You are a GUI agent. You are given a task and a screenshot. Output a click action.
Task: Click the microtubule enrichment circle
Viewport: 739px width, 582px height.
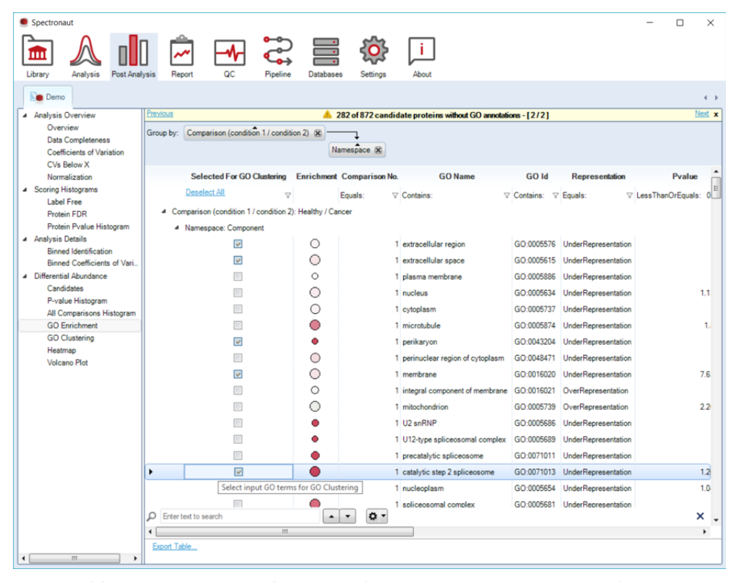315,325
